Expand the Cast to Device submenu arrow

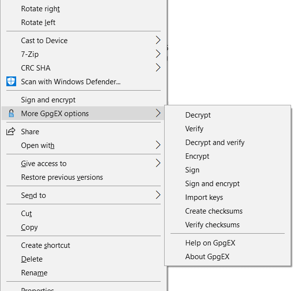pos(158,40)
